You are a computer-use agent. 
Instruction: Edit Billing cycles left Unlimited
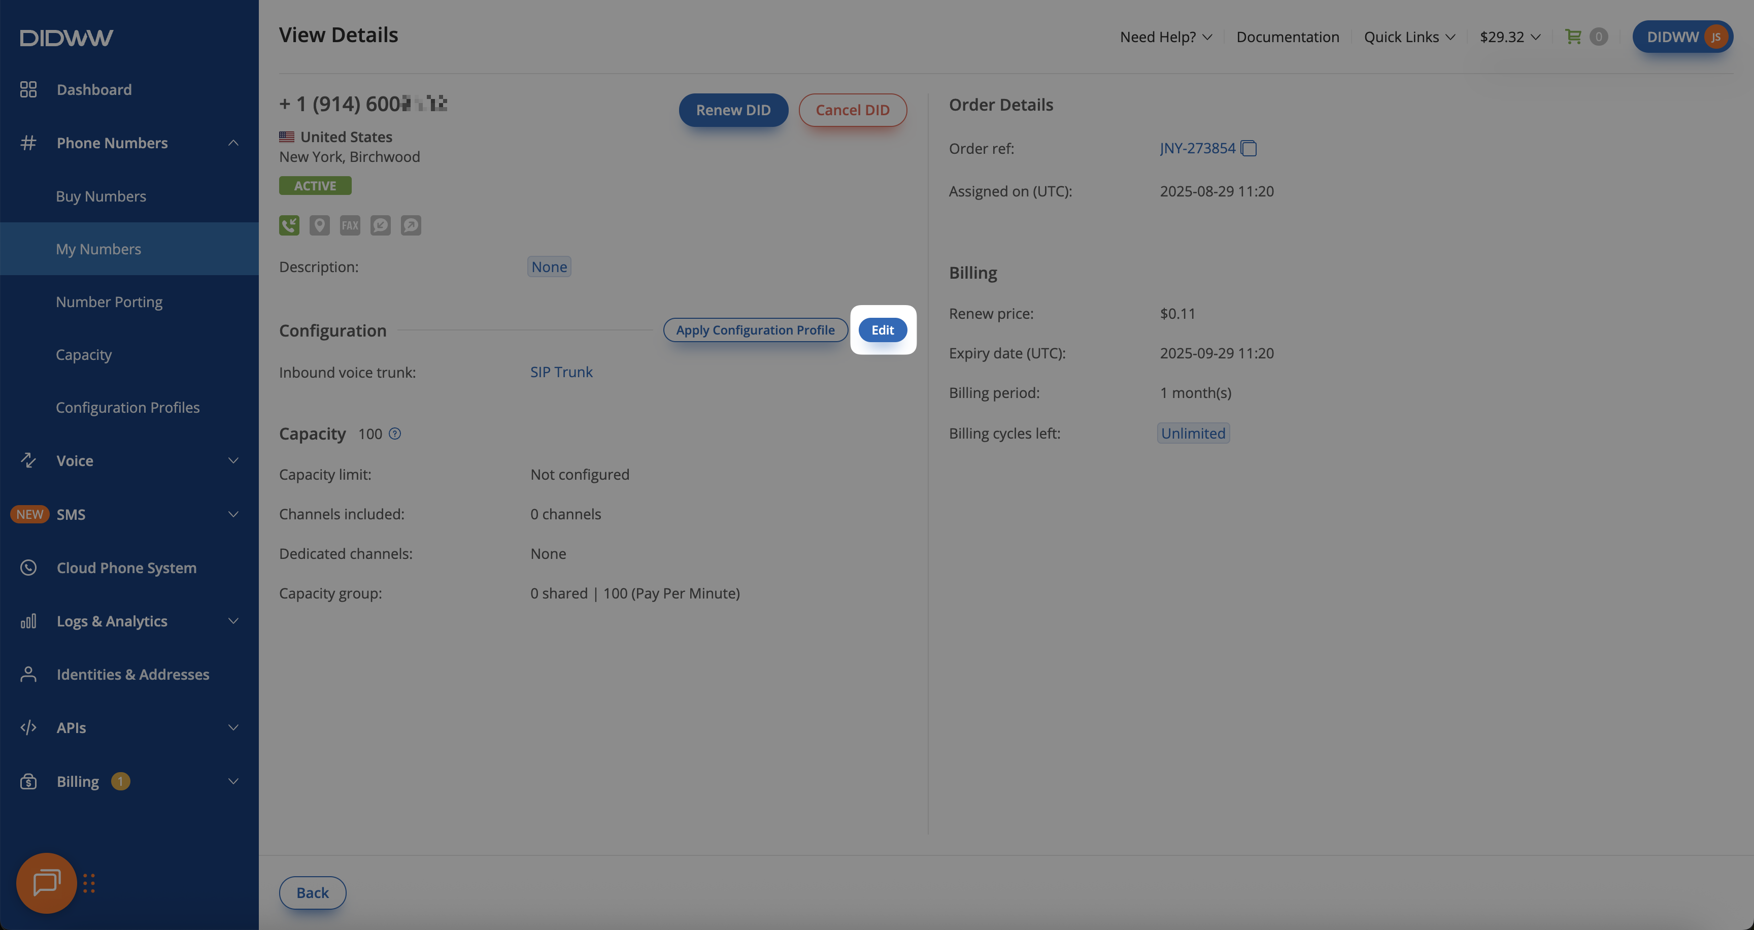[x=1193, y=433]
